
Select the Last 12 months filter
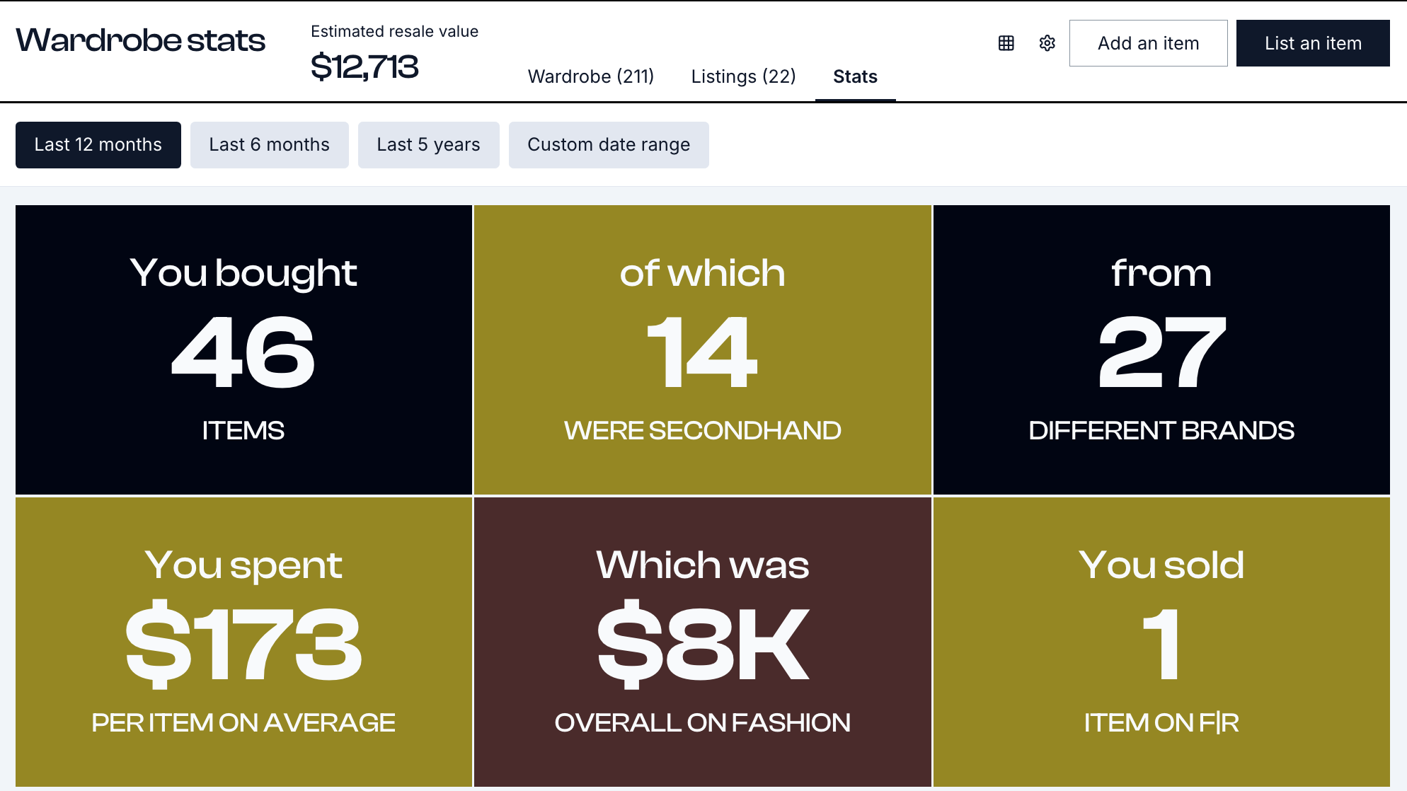click(98, 145)
